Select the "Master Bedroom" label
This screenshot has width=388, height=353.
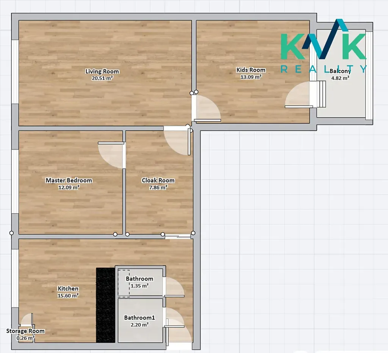pos(69,180)
